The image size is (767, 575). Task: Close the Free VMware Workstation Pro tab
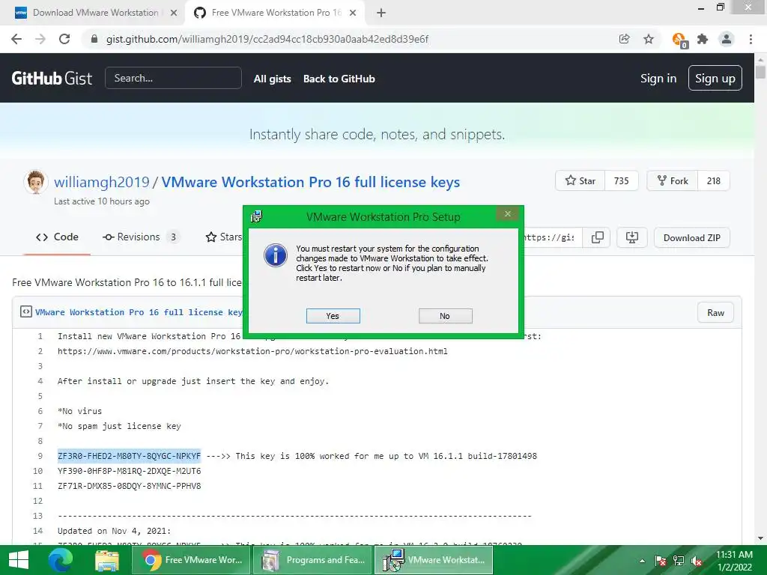[x=353, y=13]
